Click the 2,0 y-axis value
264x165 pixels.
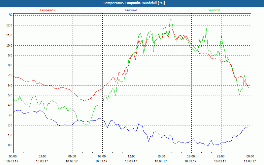point(10,125)
